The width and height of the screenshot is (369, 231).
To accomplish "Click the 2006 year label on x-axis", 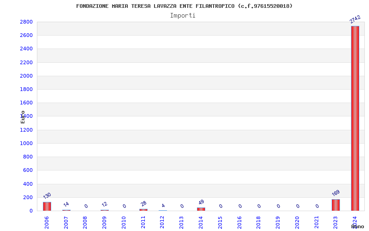I will pyautogui.click(x=47, y=222).
